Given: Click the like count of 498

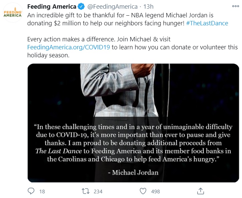Looking at the screenshot, I should click(x=155, y=192).
